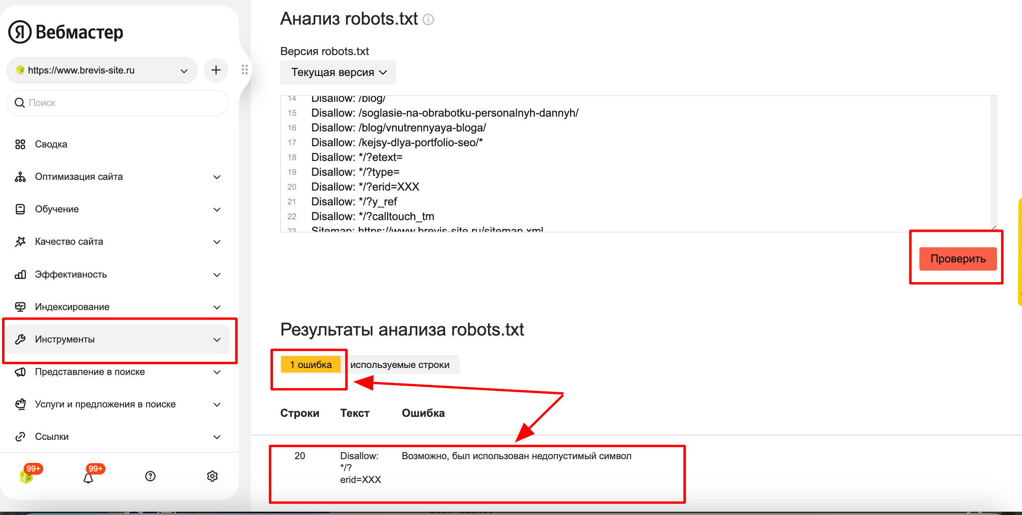This screenshot has width=1022, height=515.
Task: Open the help question mark icon
Action: pos(150,476)
